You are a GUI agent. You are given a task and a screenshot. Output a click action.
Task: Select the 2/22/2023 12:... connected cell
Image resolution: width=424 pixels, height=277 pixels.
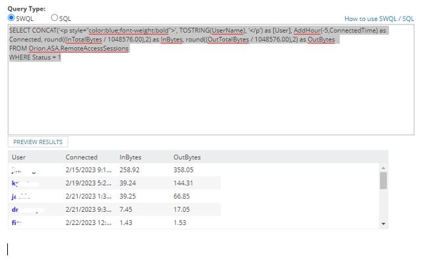coord(88,222)
